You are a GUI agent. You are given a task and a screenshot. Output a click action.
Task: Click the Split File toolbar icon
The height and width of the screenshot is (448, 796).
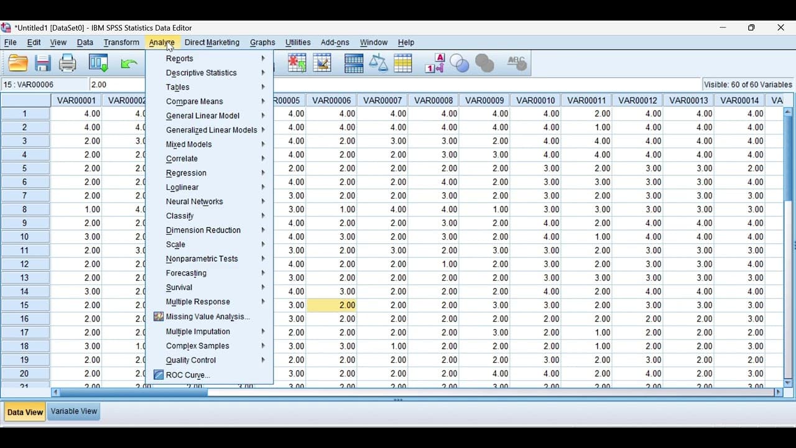coord(354,63)
